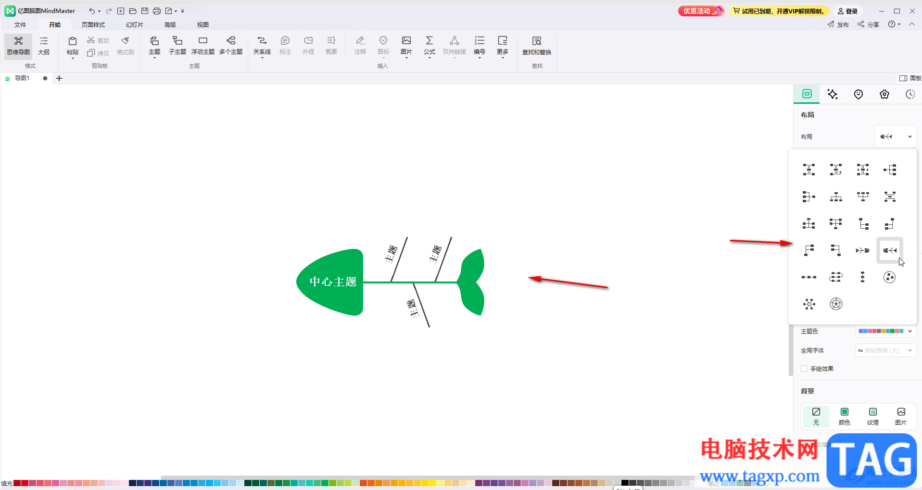Viewport: 922px width, 490px height.
Task: Open the File (文件) menu
Action: (x=20, y=24)
